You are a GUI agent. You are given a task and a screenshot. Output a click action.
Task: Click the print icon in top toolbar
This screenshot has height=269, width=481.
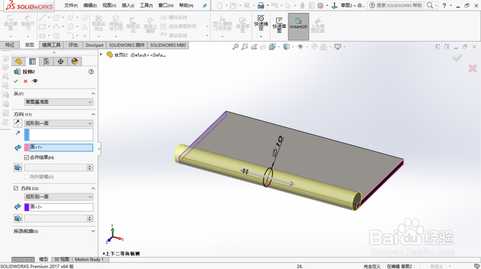tap(261, 5)
